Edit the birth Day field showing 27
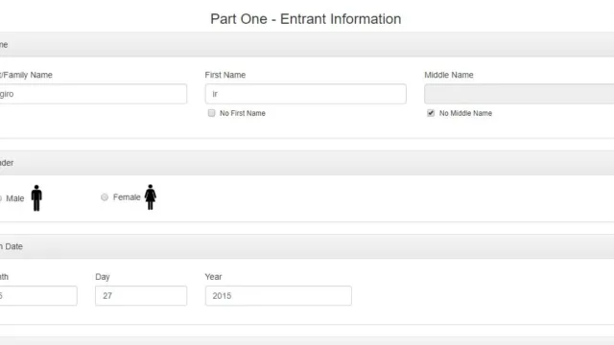 coord(141,296)
